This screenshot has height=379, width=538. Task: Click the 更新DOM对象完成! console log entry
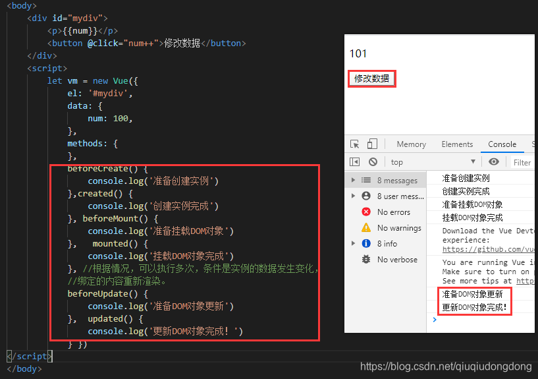(x=474, y=307)
